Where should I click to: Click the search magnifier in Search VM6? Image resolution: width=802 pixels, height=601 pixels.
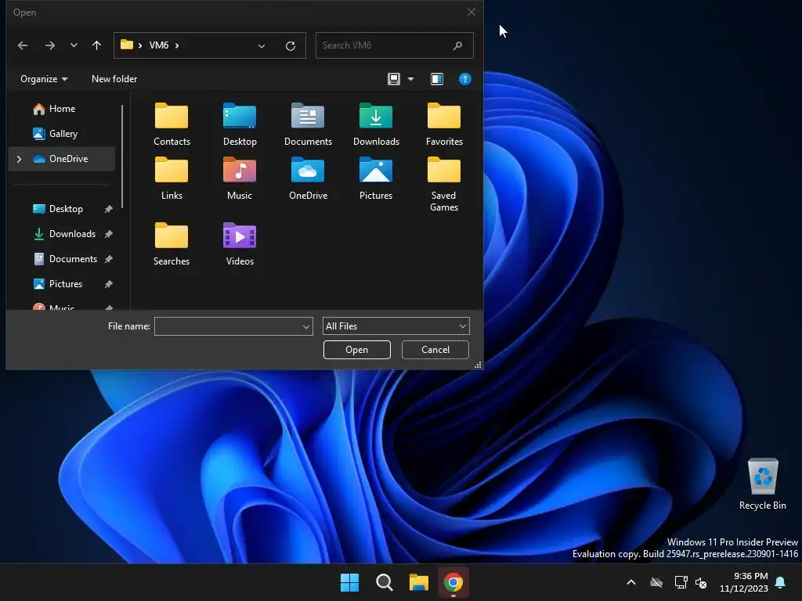[457, 45]
